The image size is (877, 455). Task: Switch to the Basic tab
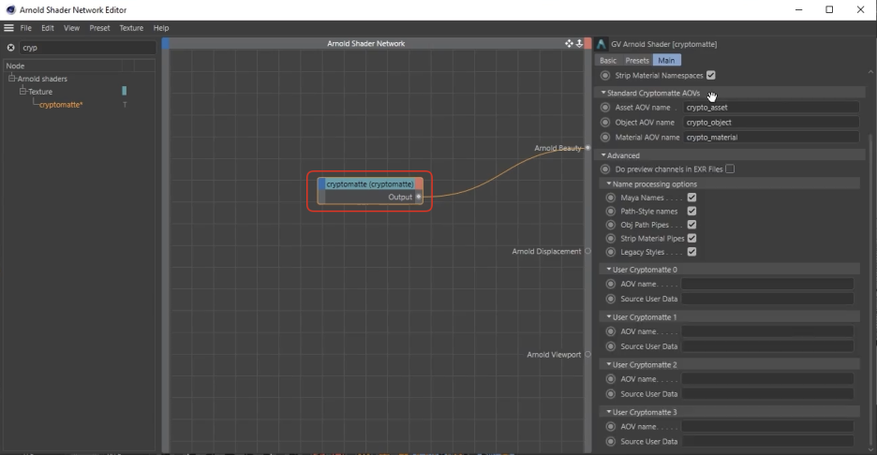(x=608, y=60)
